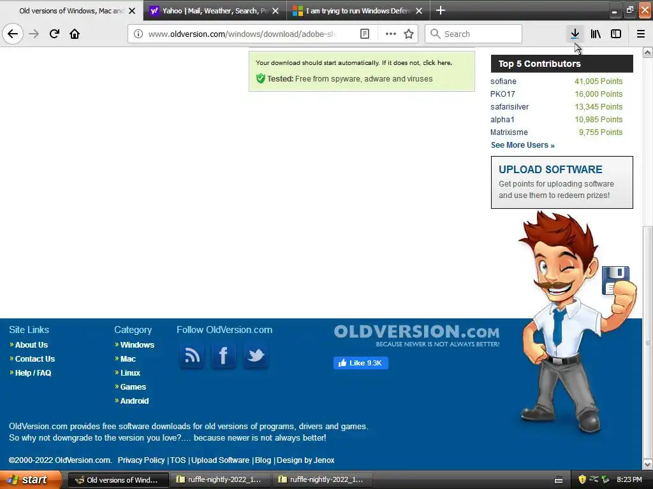
Task: Open the About Us footer link
Action: click(31, 345)
